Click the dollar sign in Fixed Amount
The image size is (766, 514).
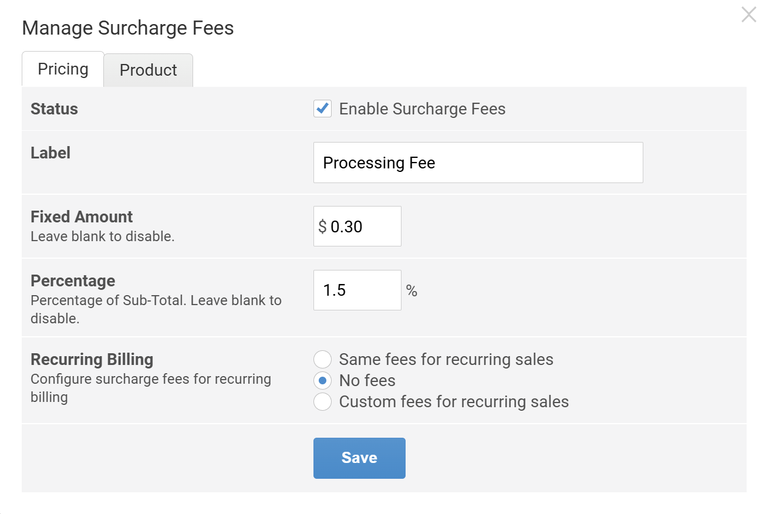click(x=322, y=226)
